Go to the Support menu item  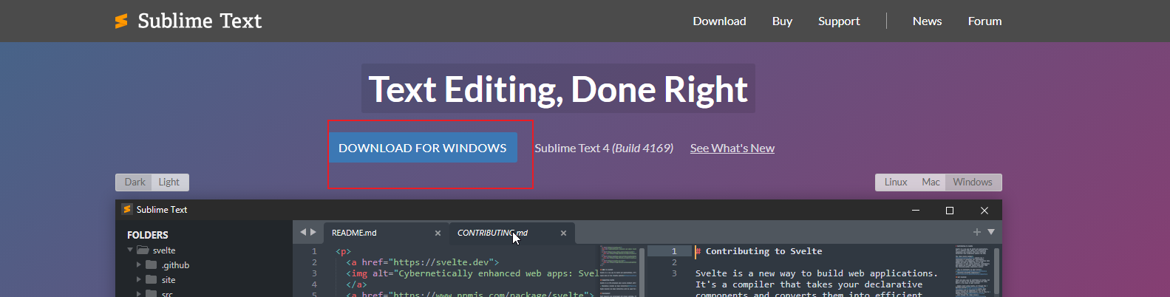coord(839,21)
